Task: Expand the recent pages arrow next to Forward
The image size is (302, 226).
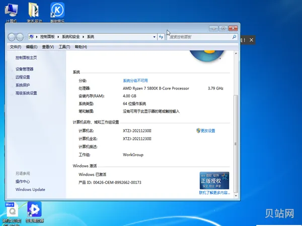Action: [x=26, y=37]
